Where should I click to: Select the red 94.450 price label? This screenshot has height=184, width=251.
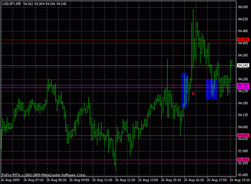pyautogui.click(x=243, y=39)
